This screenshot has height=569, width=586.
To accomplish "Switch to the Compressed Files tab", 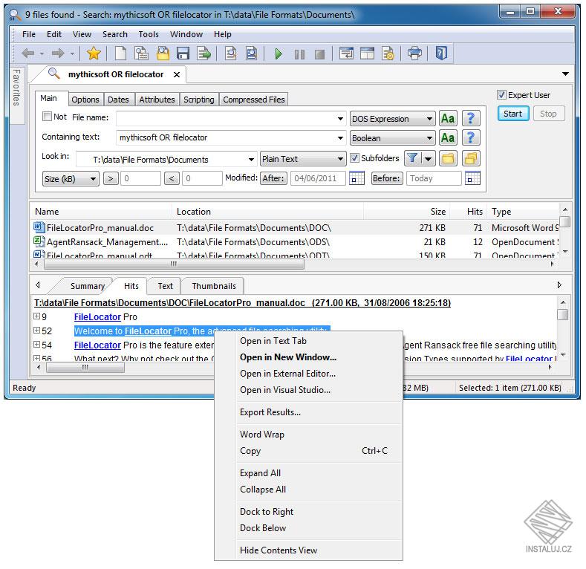I will (x=254, y=100).
